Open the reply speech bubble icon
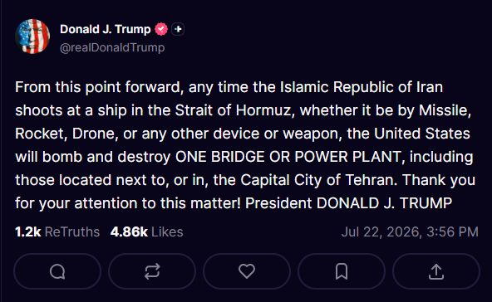492x302 pixels. coord(57,271)
